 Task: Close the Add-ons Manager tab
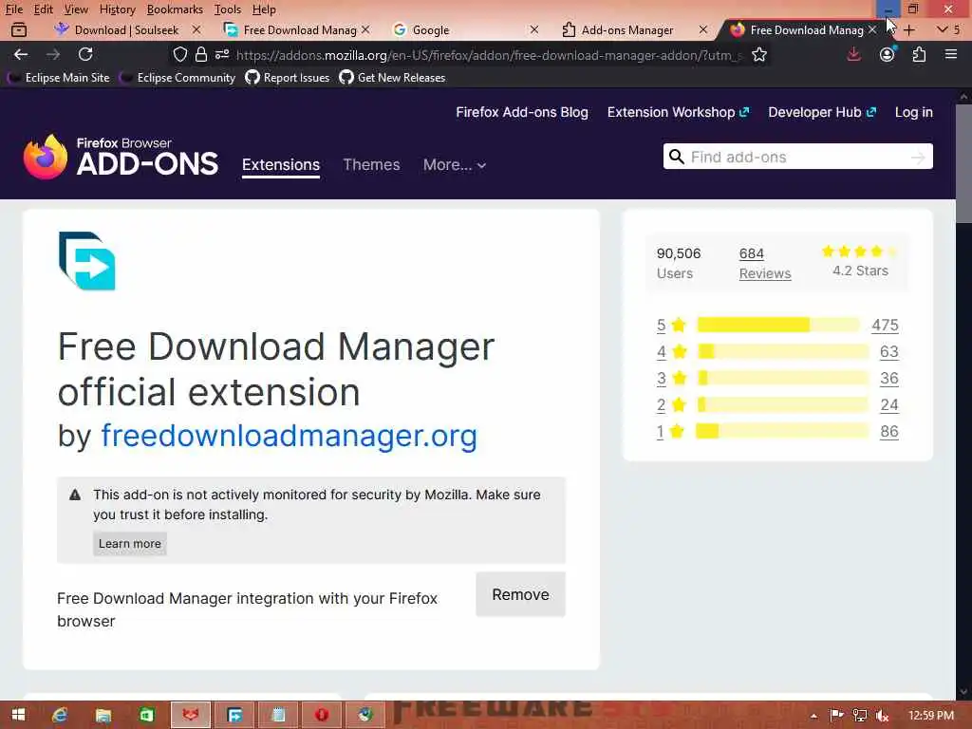click(x=703, y=29)
